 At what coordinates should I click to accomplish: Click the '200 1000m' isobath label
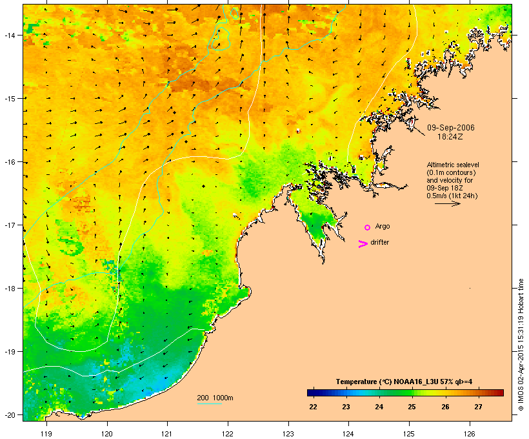[x=215, y=398]
